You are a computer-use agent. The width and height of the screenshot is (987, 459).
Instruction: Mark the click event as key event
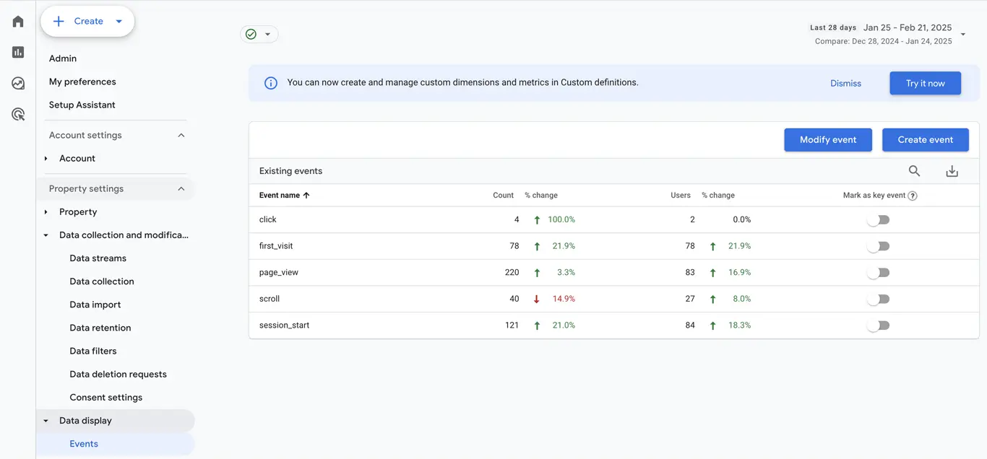tap(879, 219)
